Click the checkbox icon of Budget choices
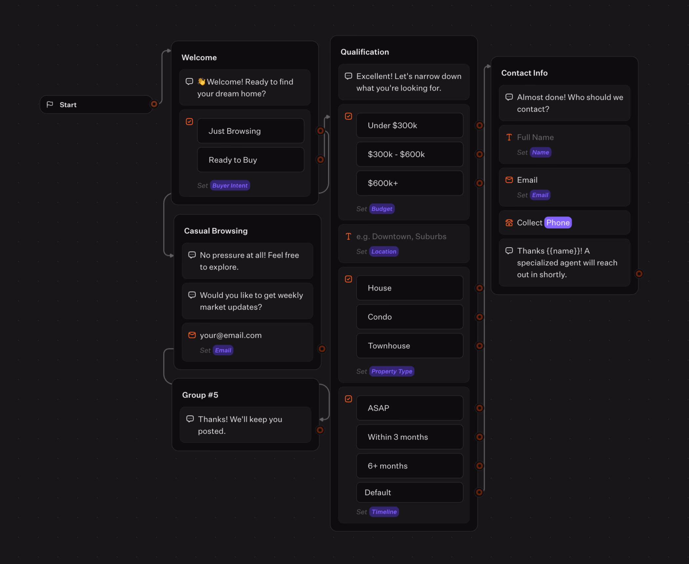Viewport: 689px width, 564px height. click(348, 116)
